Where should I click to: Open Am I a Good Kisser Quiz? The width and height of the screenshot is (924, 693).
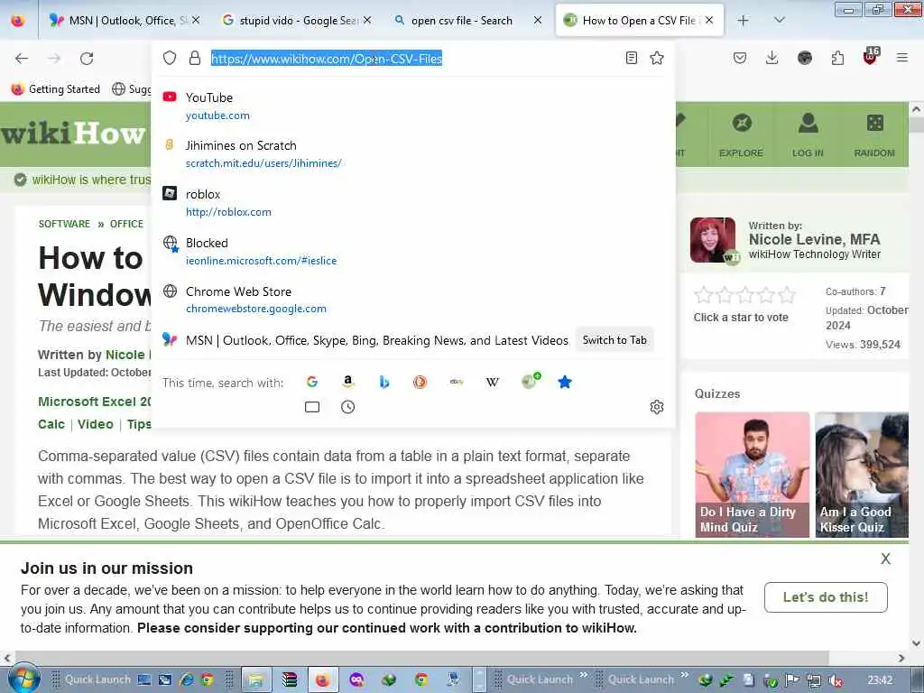coord(862,475)
